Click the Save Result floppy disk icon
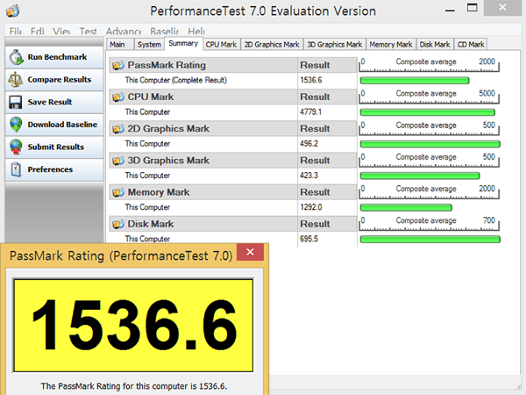Viewport: 526px width, 395px height. point(16,102)
